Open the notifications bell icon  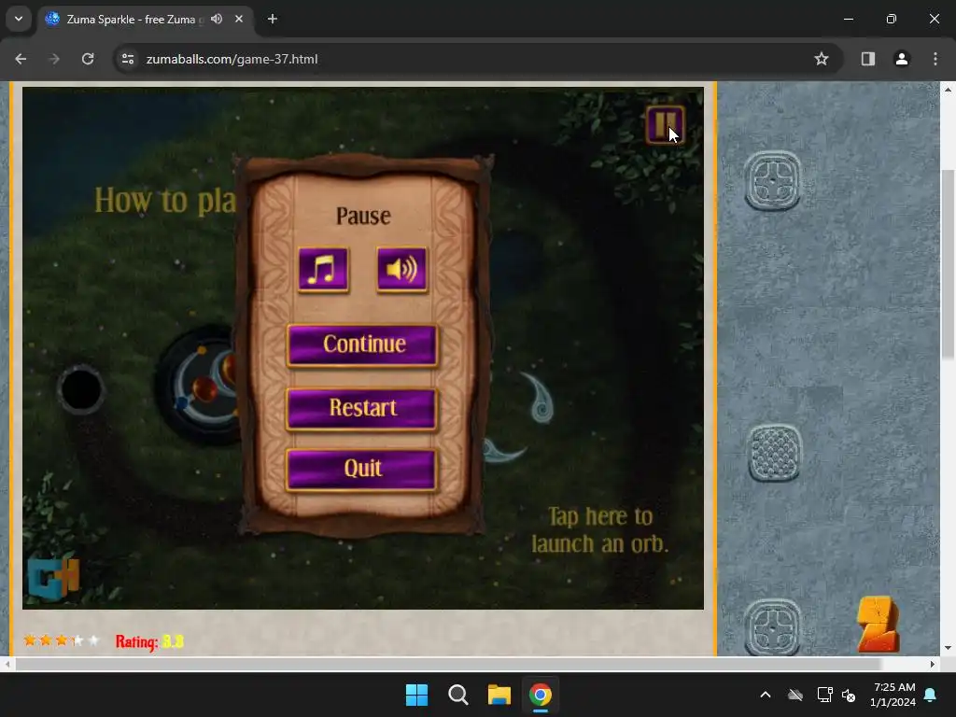pos(931,695)
